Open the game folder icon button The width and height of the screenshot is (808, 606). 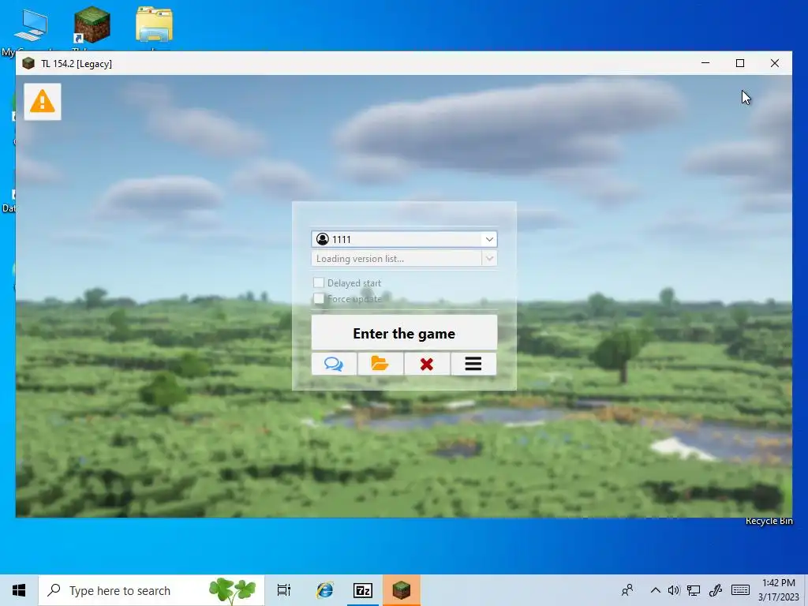(x=380, y=364)
